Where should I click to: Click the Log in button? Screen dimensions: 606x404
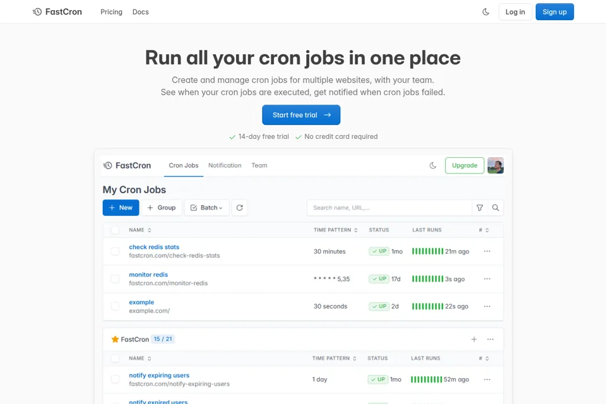pos(515,12)
